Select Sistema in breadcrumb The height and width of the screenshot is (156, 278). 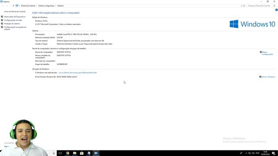click(x=60, y=6)
